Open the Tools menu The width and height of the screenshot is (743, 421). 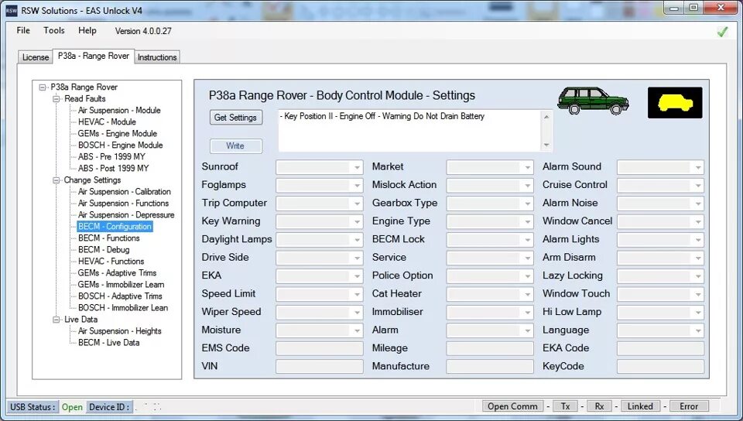point(54,30)
